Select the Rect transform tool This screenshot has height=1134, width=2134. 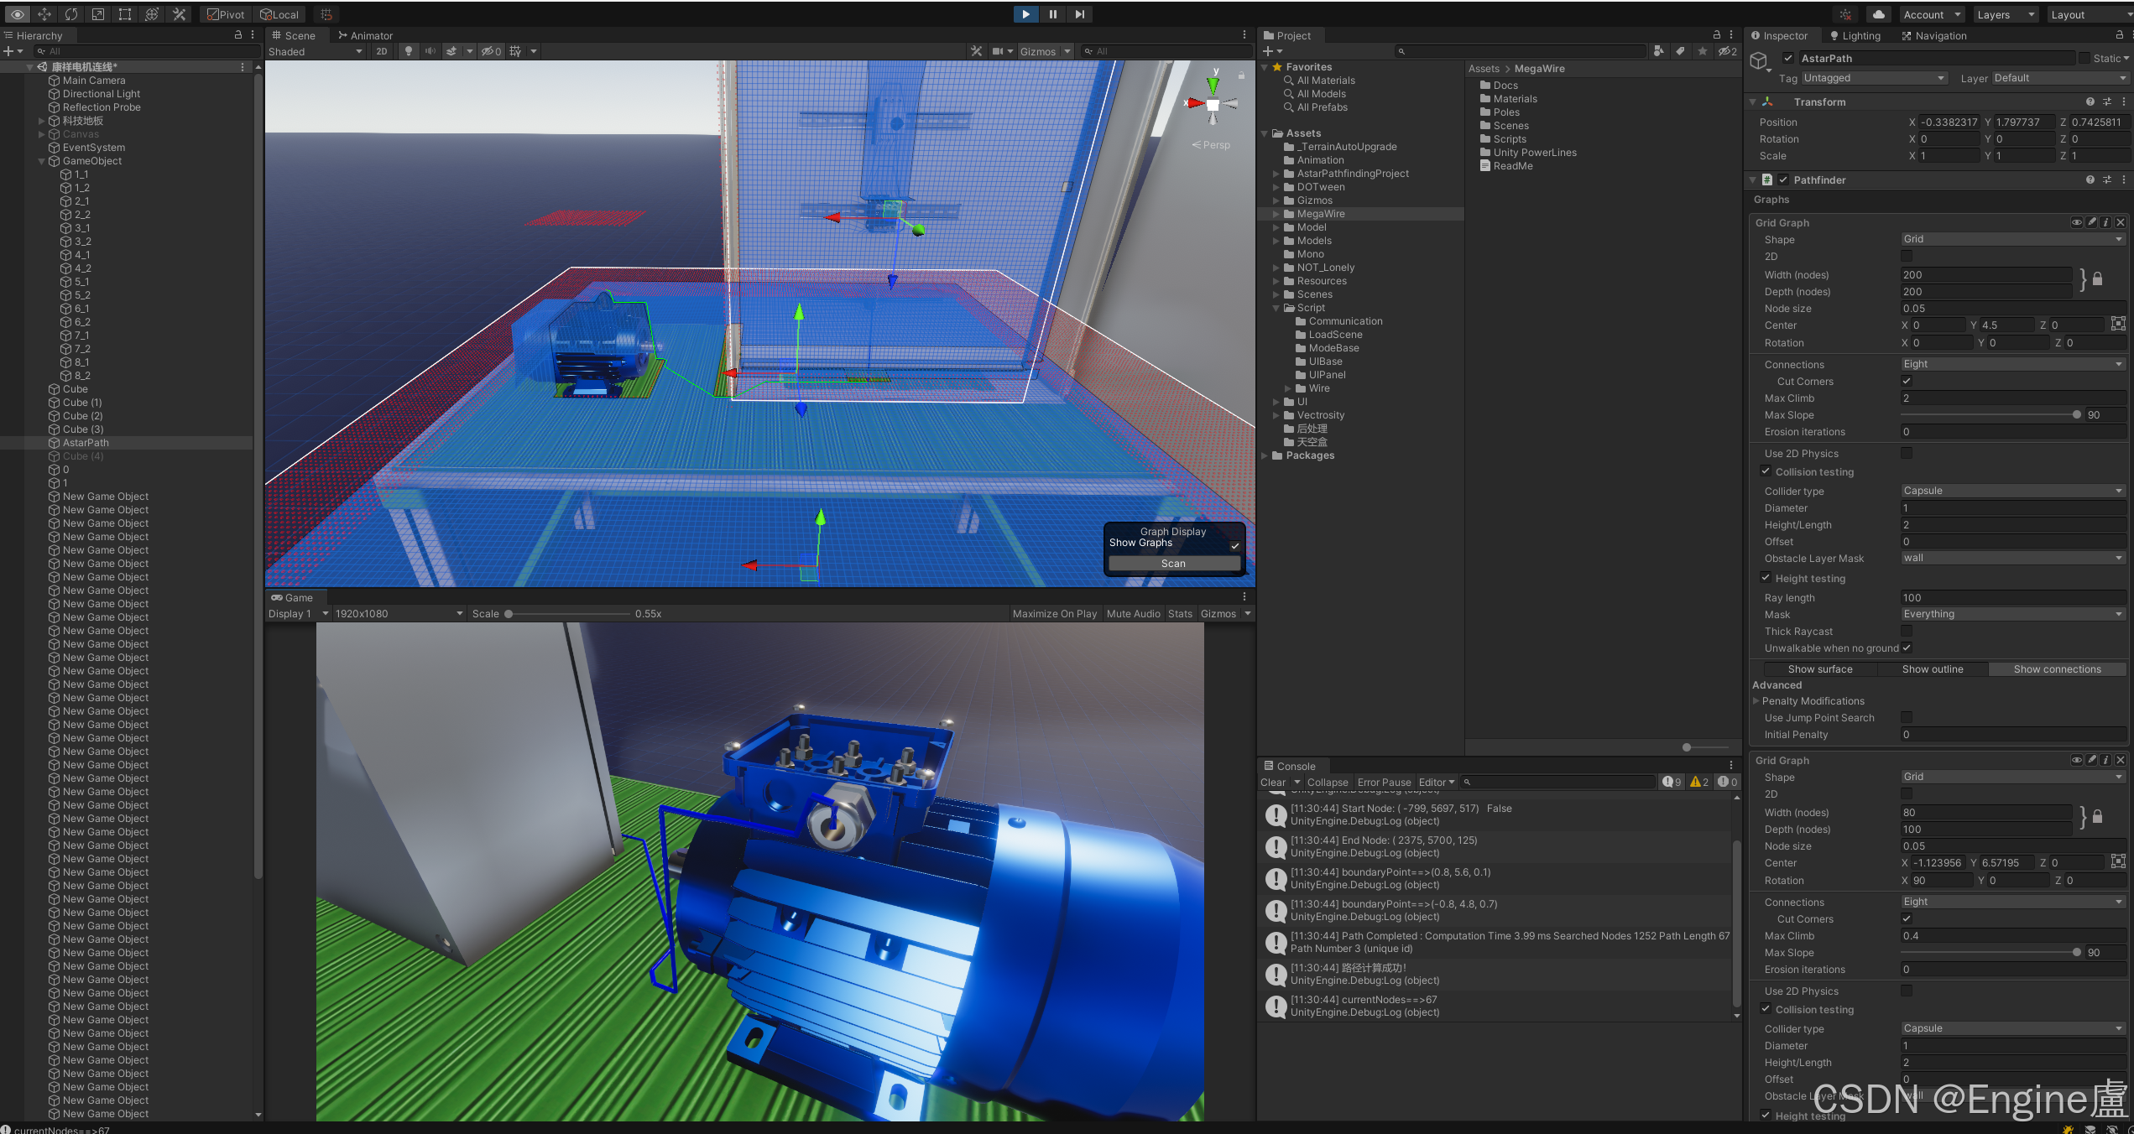pyautogui.click(x=125, y=14)
